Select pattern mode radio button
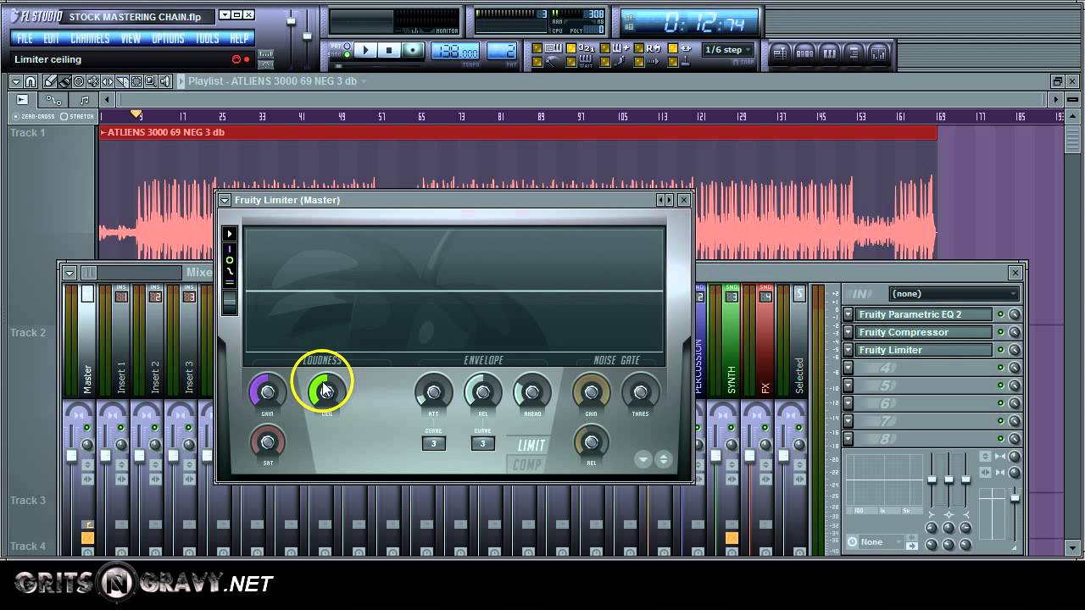The image size is (1085, 610). click(x=347, y=46)
